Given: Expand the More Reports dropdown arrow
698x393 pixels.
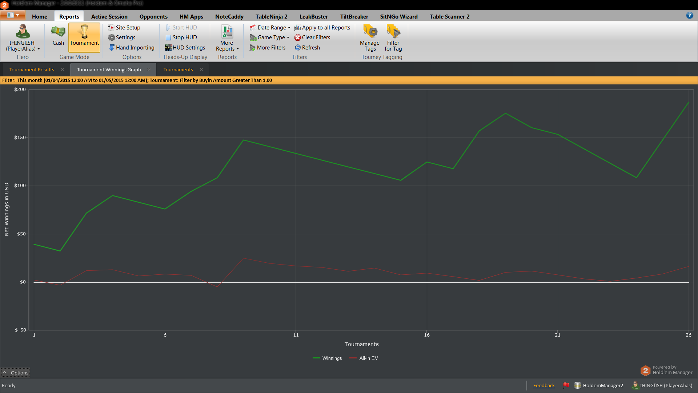Looking at the screenshot, I should pos(238,49).
